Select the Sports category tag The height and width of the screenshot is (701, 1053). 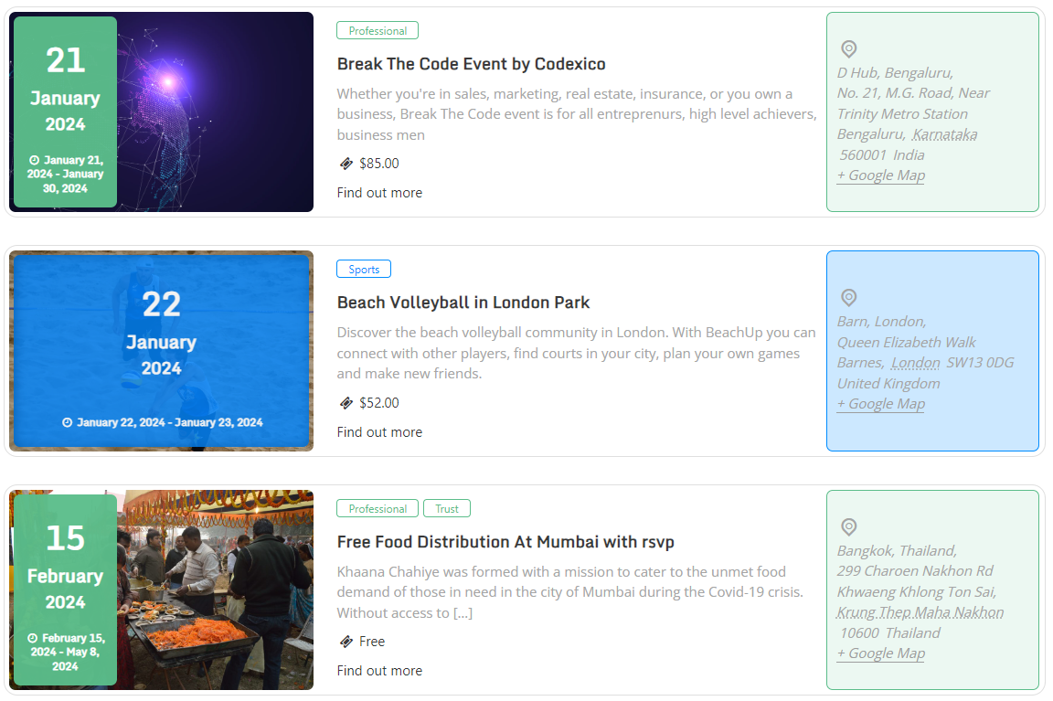pos(364,270)
